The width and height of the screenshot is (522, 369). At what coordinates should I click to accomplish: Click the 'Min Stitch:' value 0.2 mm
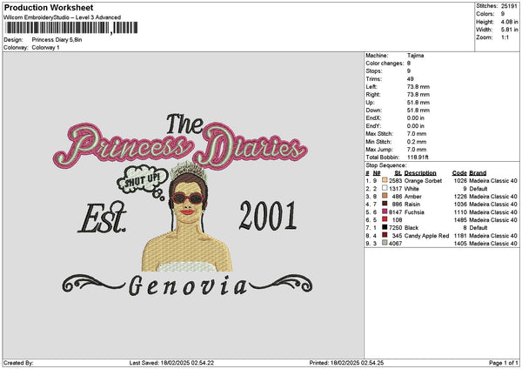[x=417, y=142]
